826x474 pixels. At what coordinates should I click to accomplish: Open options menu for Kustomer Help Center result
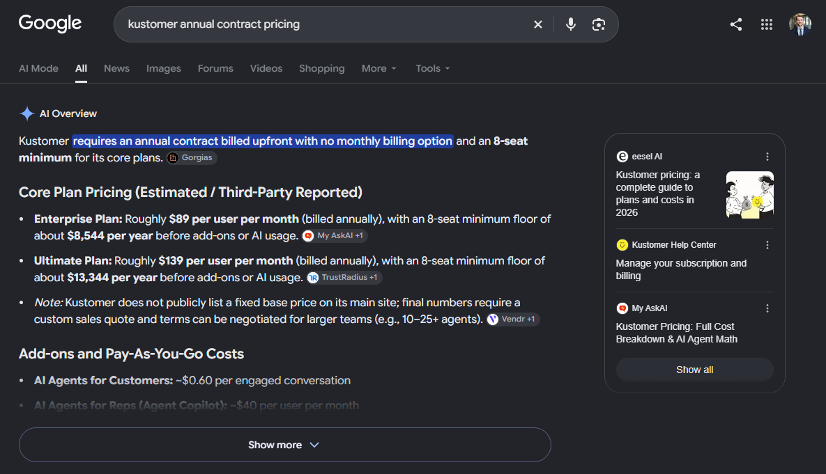[x=767, y=245]
